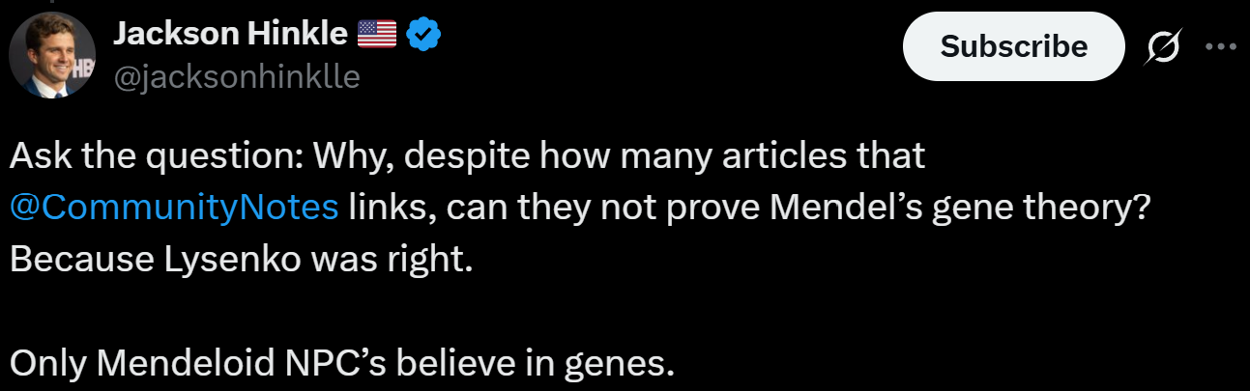This screenshot has height=391, width=1250.
Task: Follow the @CommunityNotes mention link
Action: [x=175, y=207]
